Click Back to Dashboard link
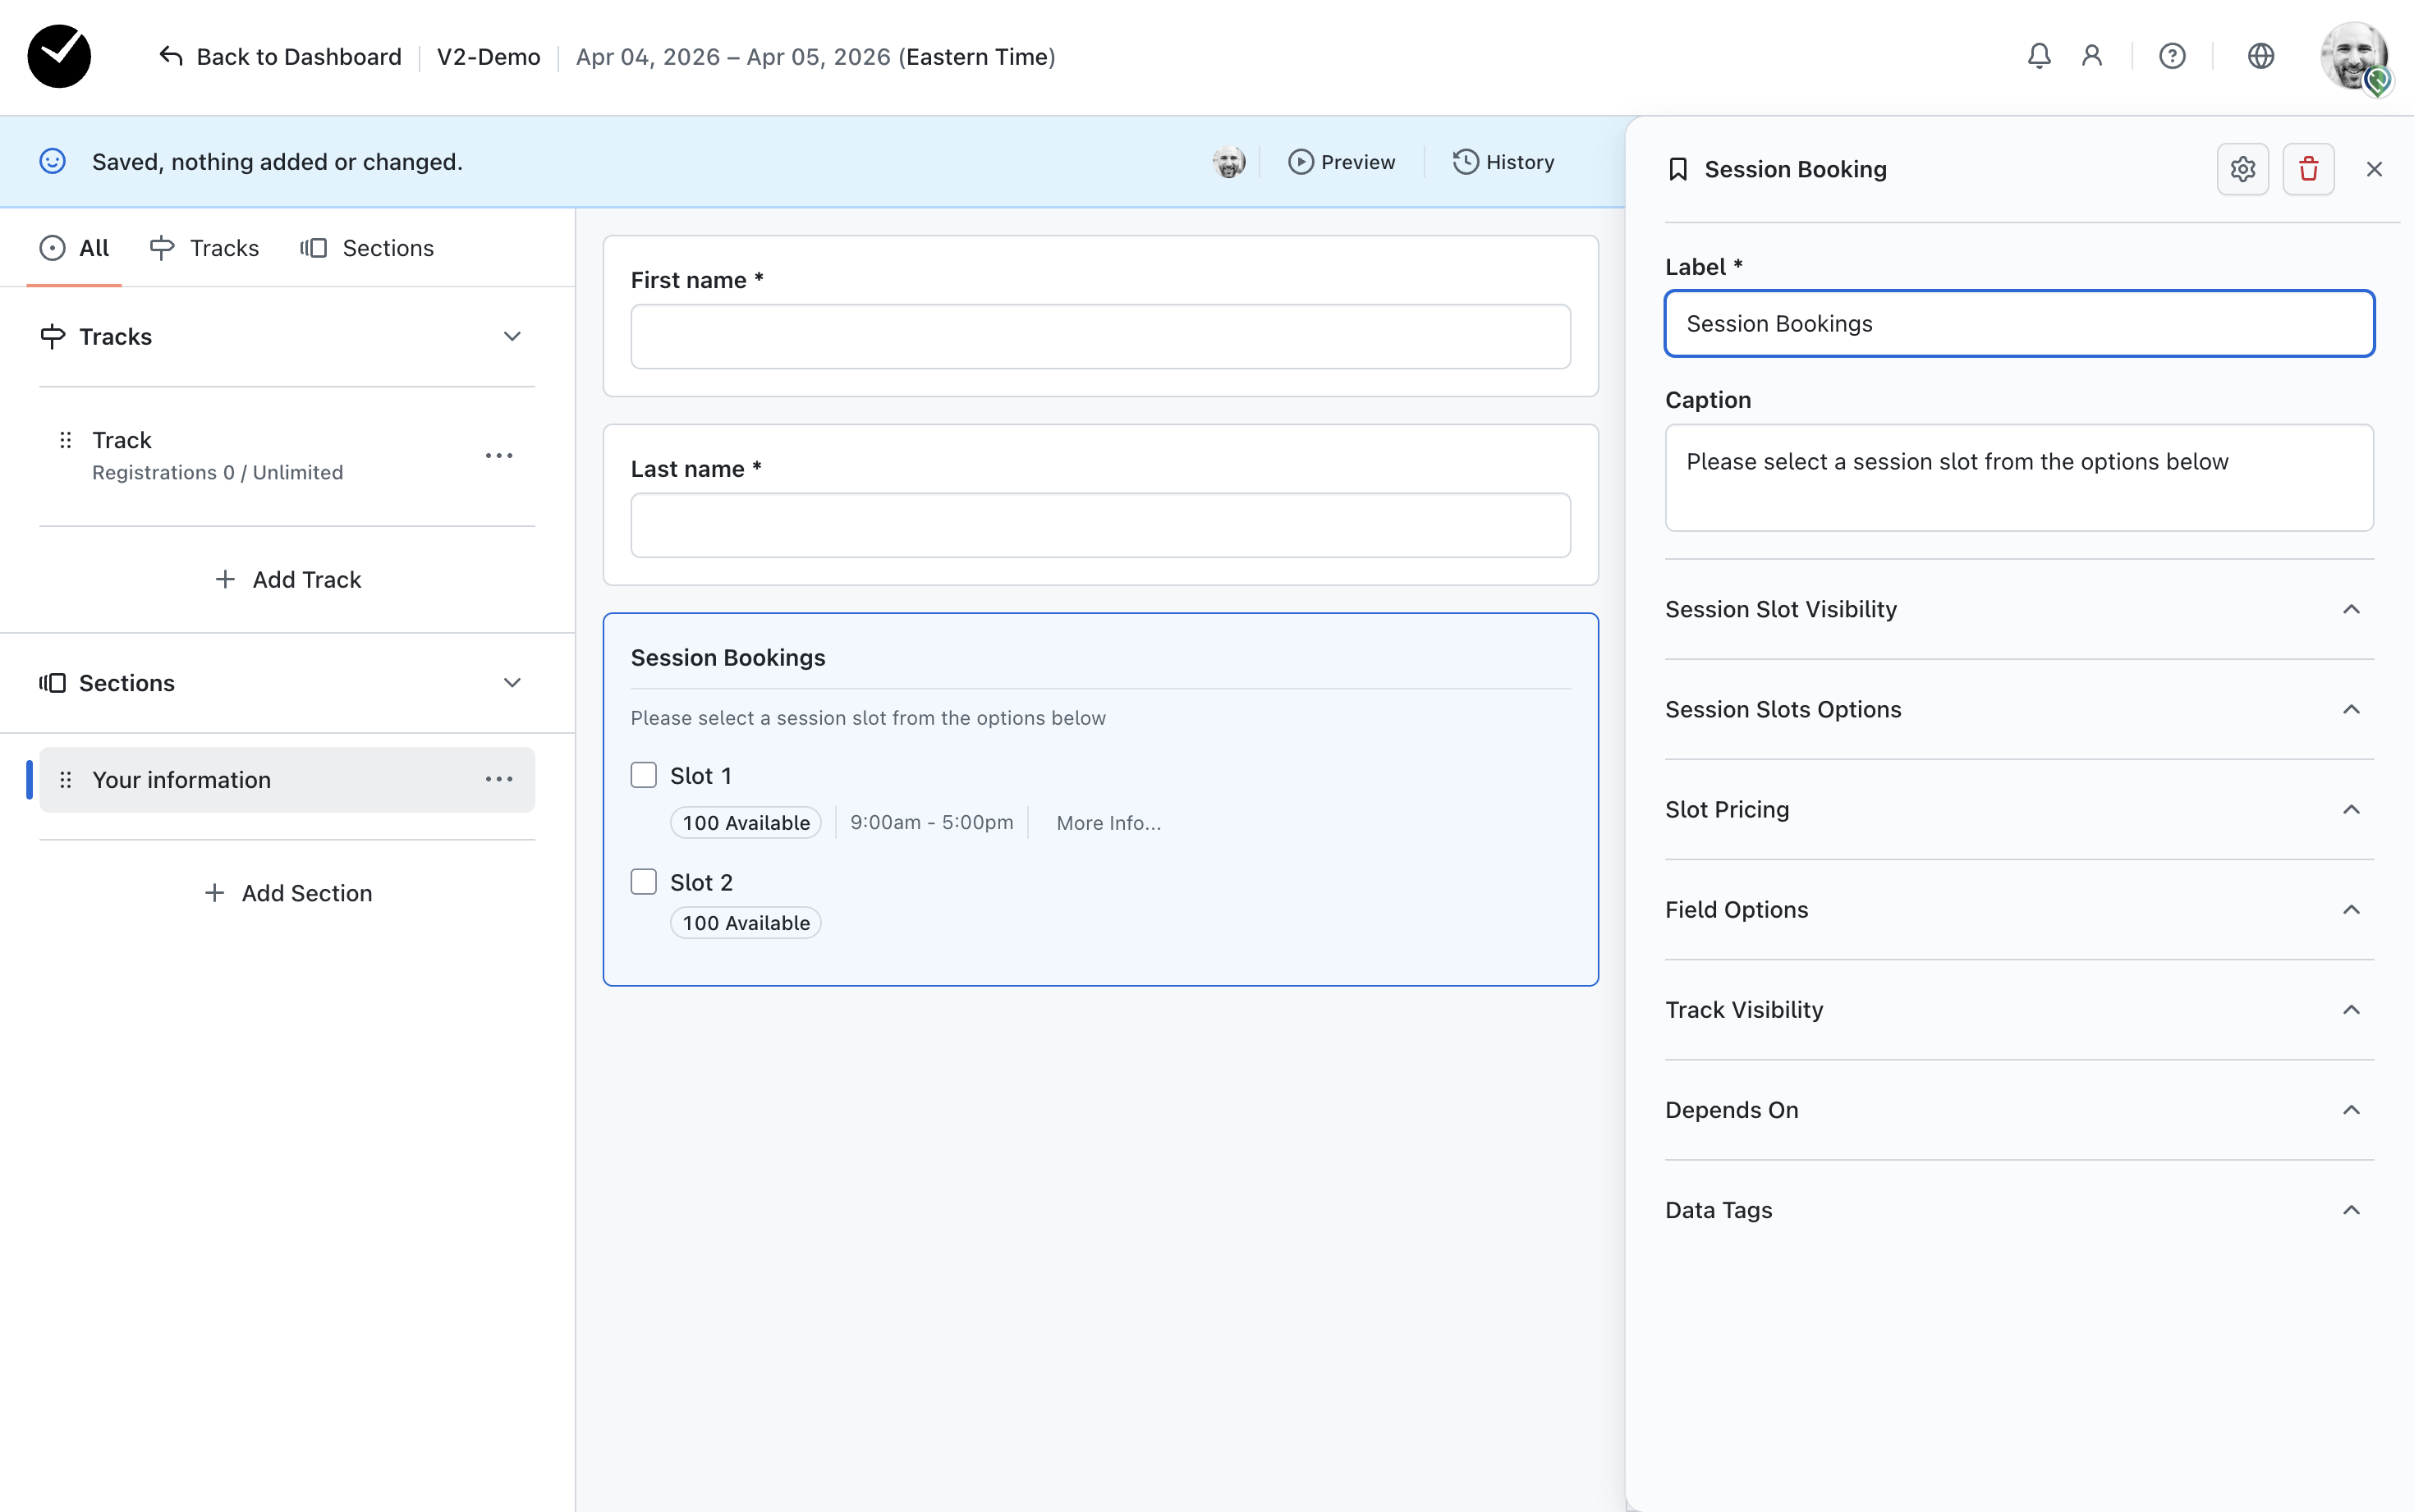The height and width of the screenshot is (1512, 2414). tap(281, 56)
